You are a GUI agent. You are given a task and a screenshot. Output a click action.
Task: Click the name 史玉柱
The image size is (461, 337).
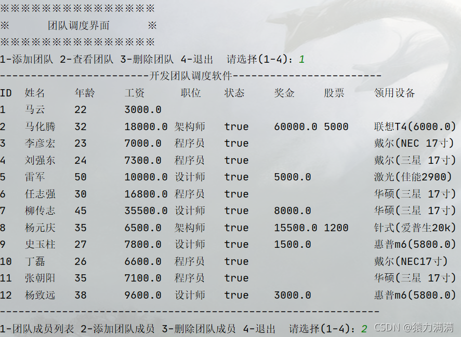(x=40, y=245)
